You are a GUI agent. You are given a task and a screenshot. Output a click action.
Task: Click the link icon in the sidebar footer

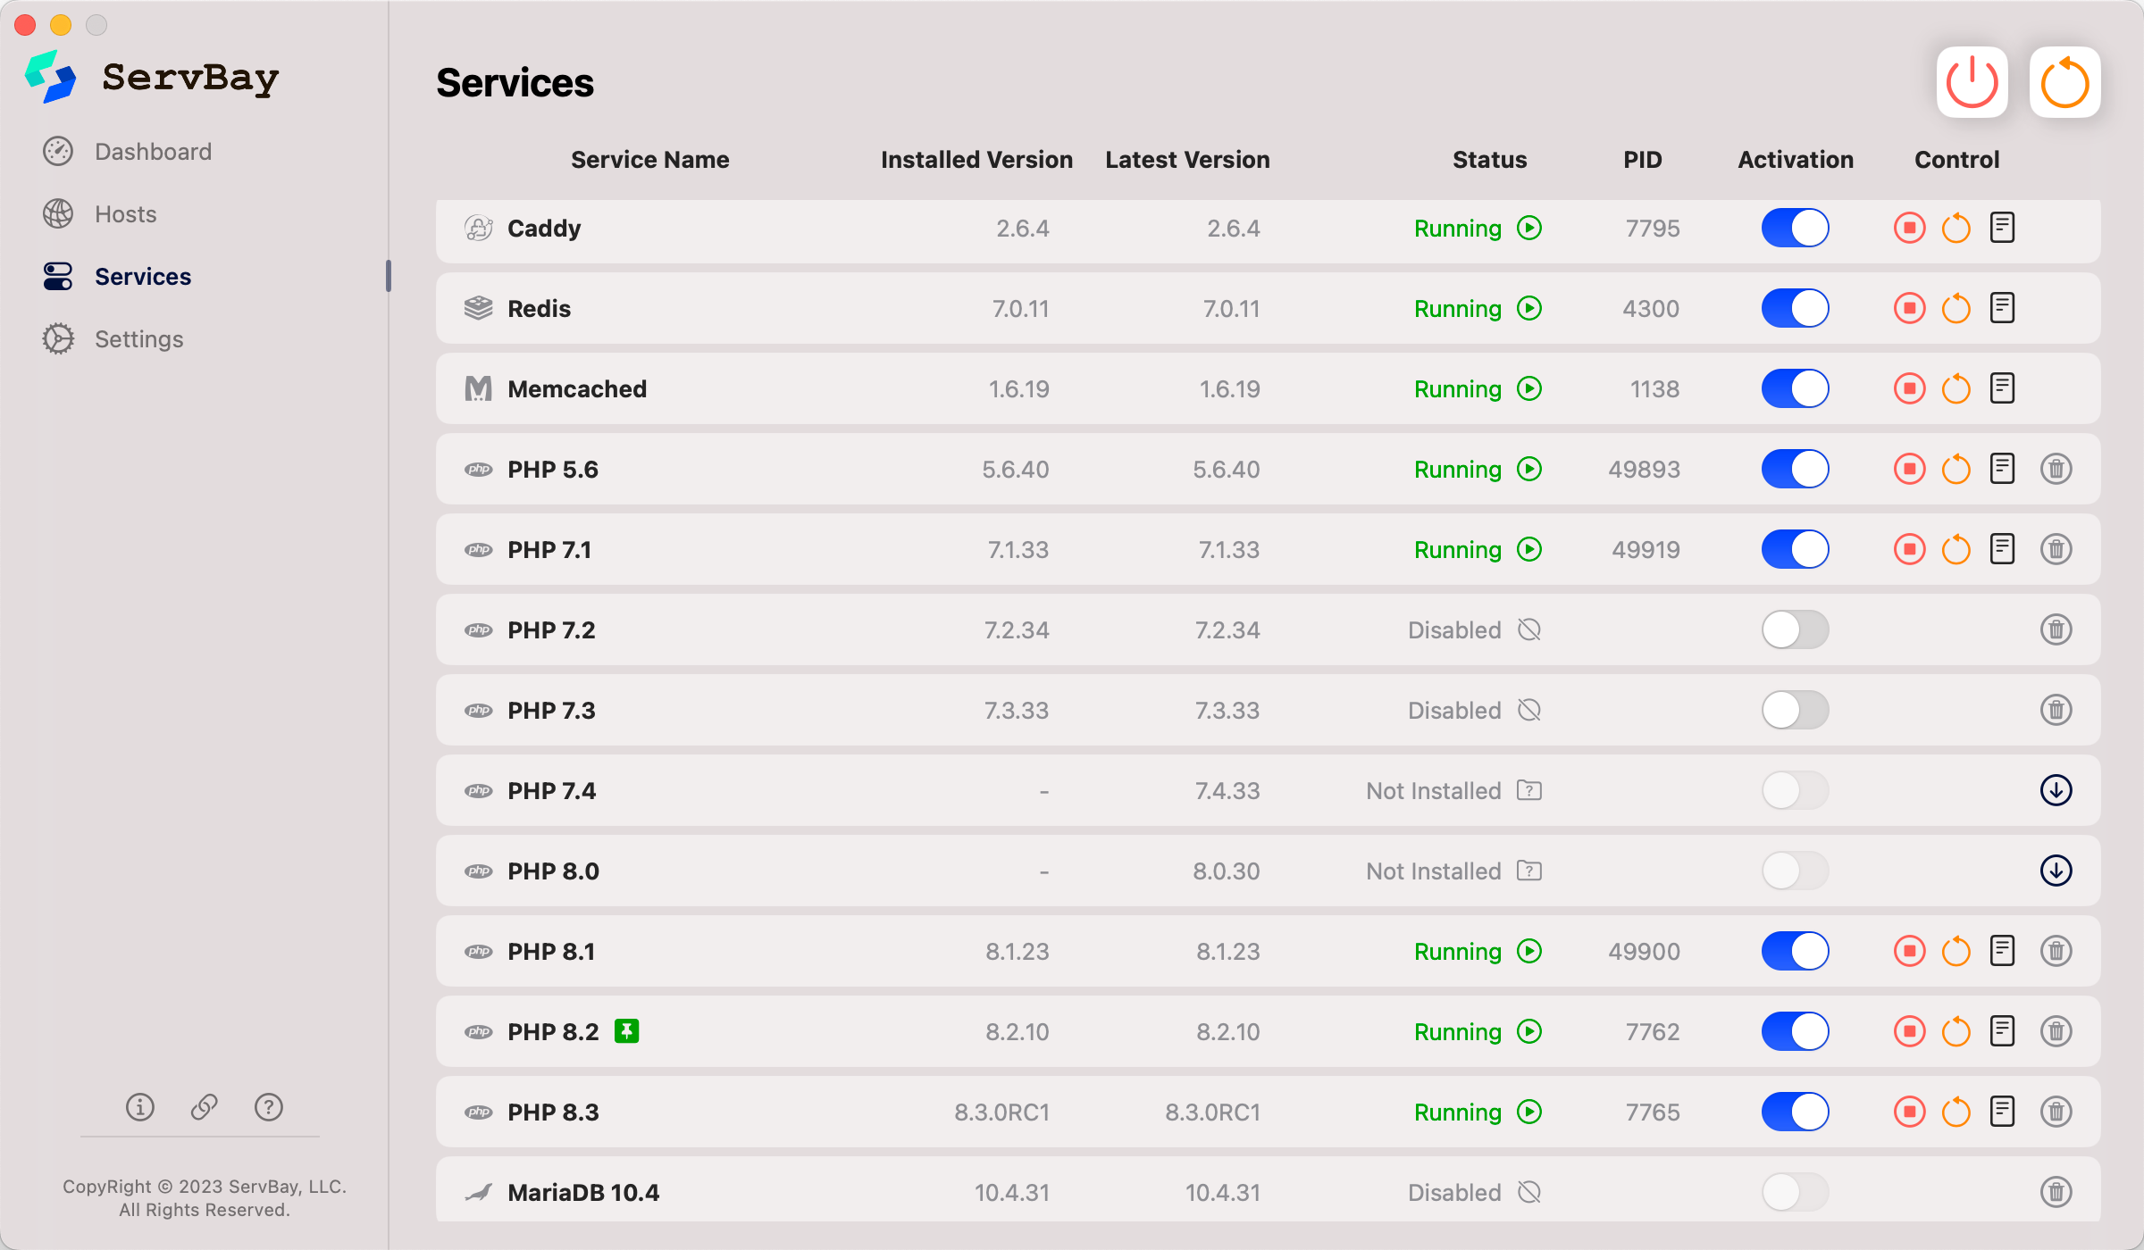point(204,1107)
